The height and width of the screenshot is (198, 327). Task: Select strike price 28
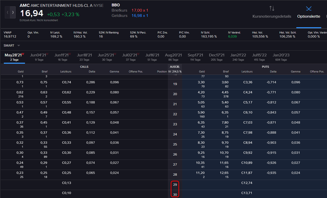click(175, 175)
